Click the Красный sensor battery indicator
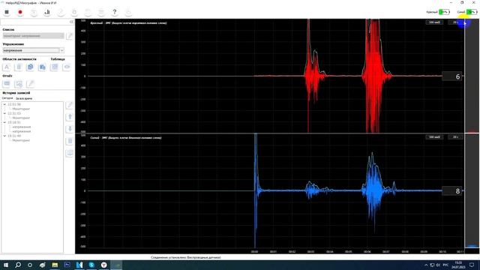Viewport: 480px width, 270px height. [x=444, y=12]
